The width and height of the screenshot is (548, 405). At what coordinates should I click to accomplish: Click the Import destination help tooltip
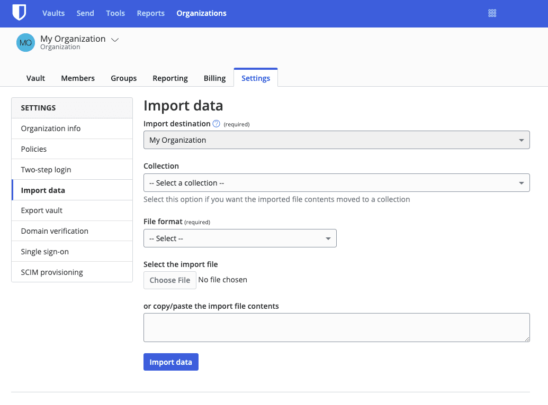point(215,123)
